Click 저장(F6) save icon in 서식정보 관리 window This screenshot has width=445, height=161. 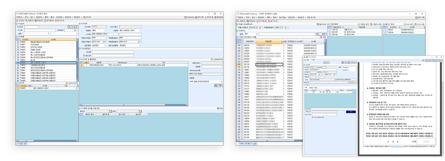(x=36, y=21)
